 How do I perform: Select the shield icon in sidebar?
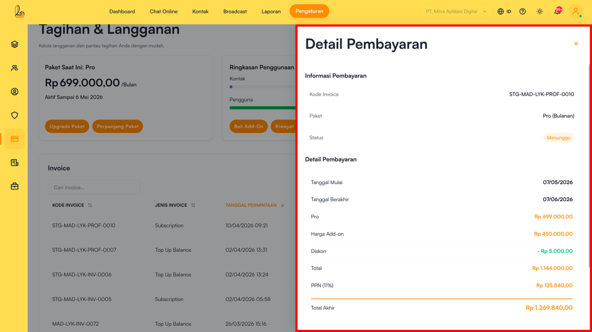pos(14,115)
